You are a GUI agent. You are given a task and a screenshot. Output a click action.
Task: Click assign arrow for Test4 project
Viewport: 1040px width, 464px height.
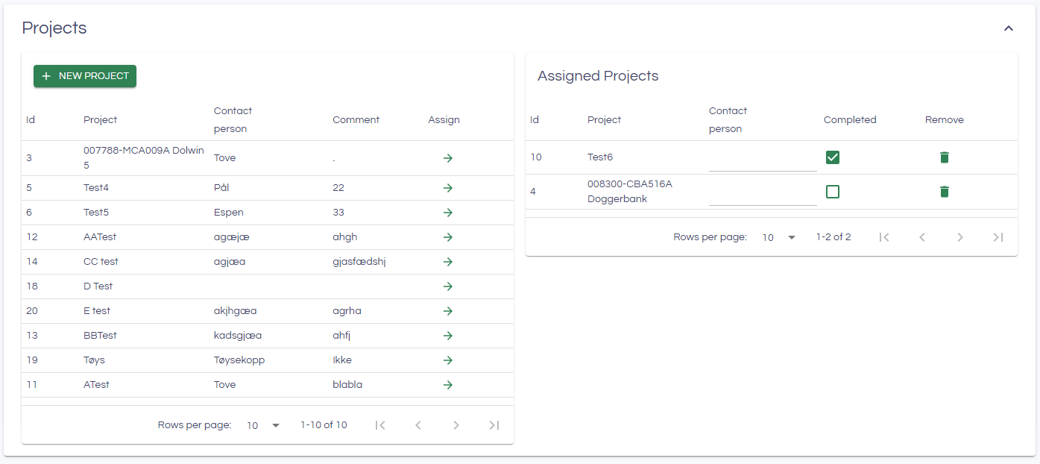click(448, 188)
